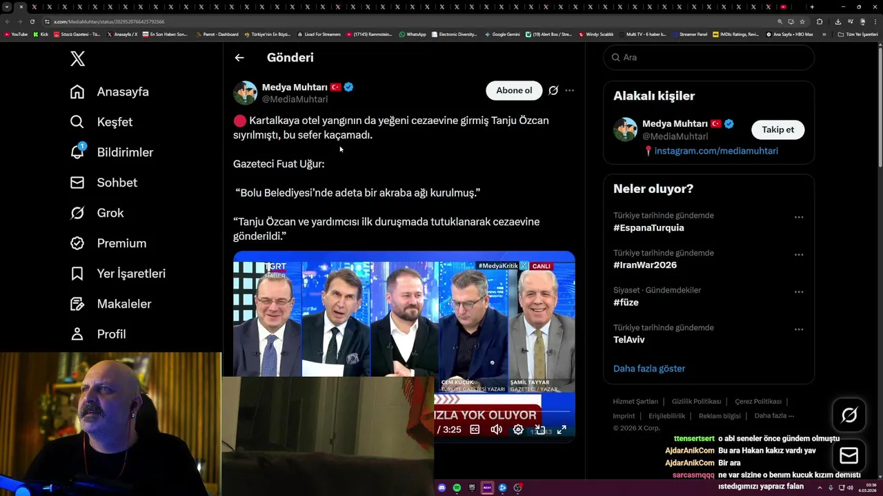Click Daha fazla göster link
This screenshot has height=496, width=883.
point(649,369)
